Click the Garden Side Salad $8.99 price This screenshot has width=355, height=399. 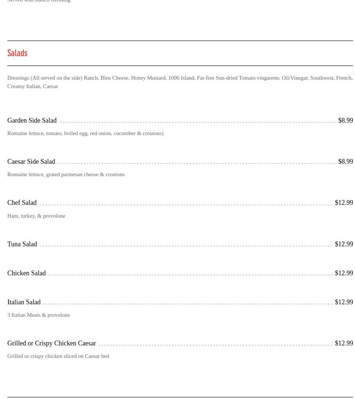[345, 120]
